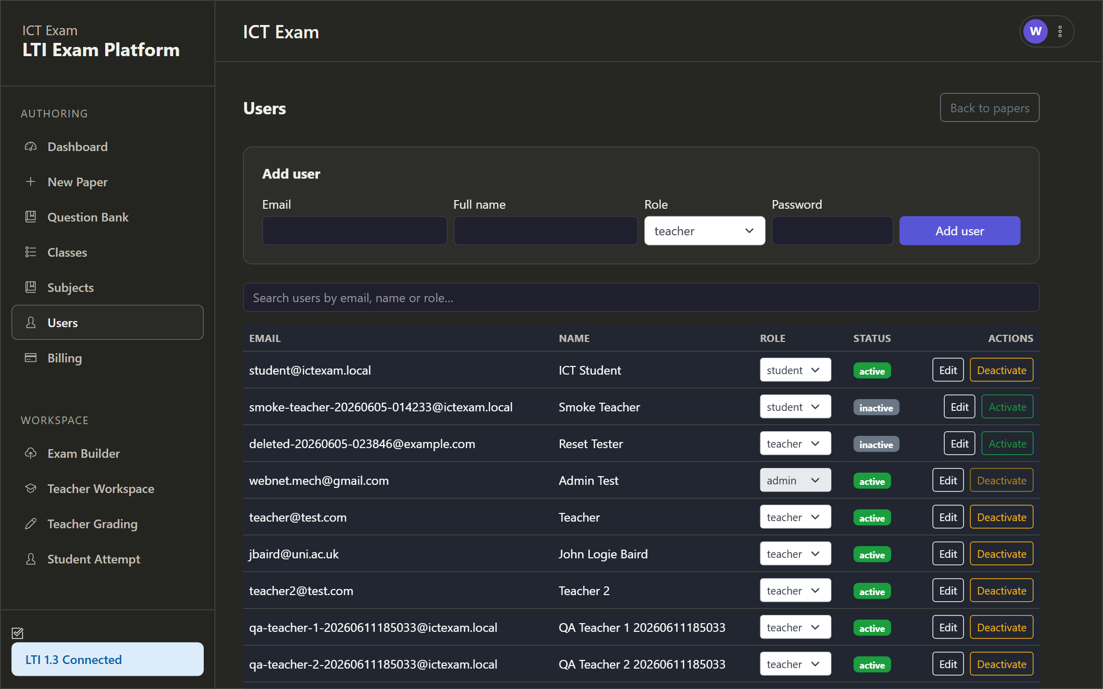This screenshot has height=689, width=1103.
Task: Focus the Password input field
Action: pos(832,231)
